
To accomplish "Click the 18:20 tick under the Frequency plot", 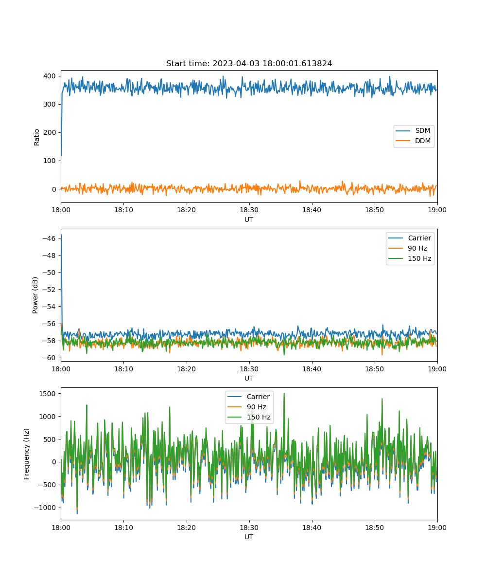I will tap(186, 527).
